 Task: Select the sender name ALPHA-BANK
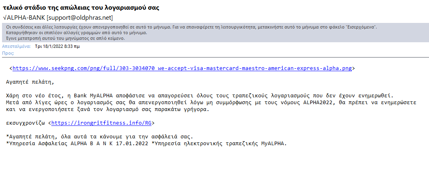[x=26, y=18]
